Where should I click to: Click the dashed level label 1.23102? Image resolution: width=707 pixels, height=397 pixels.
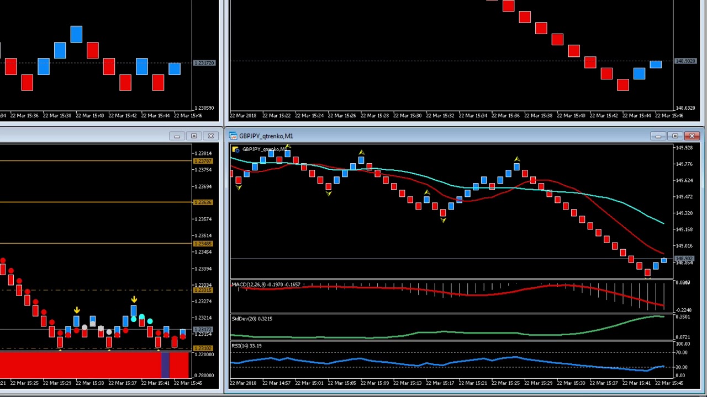[203, 348]
